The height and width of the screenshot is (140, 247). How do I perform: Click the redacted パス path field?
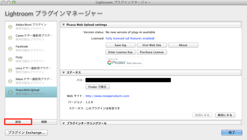(128, 80)
